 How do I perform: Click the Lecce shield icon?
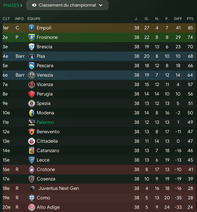pyautogui.click(x=32, y=160)
